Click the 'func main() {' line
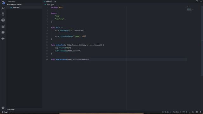203x114 pixels. [x=57, y=28]
